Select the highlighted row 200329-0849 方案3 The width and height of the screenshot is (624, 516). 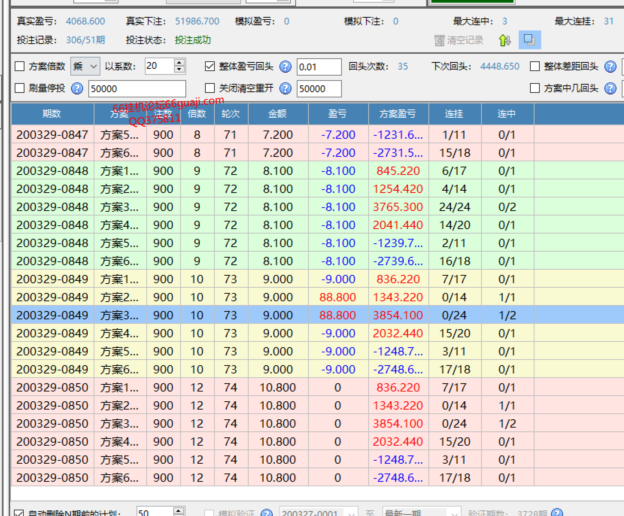click(x=317, y=315)
